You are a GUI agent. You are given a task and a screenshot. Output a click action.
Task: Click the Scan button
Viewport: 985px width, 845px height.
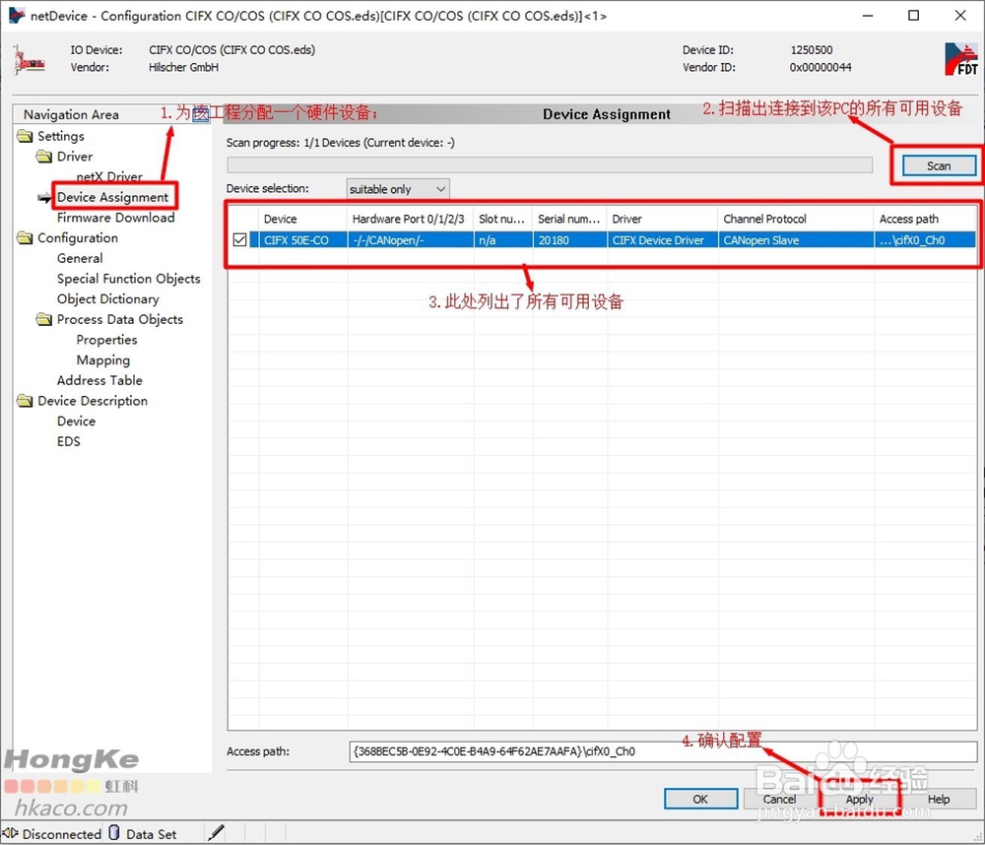tap(939, 165)
